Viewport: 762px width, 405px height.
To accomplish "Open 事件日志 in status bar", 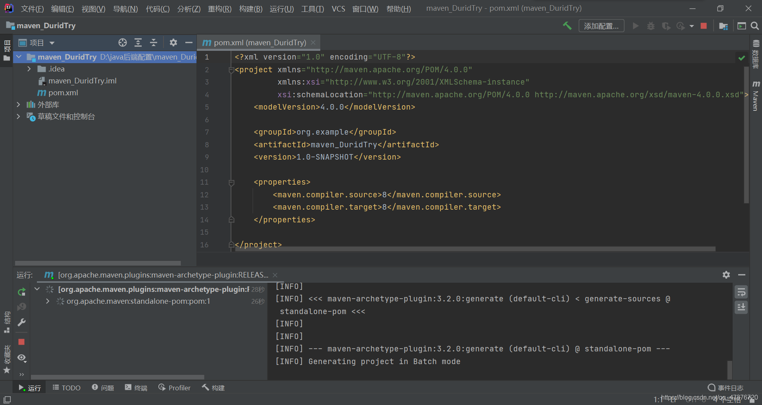I will tap(725, 388).
